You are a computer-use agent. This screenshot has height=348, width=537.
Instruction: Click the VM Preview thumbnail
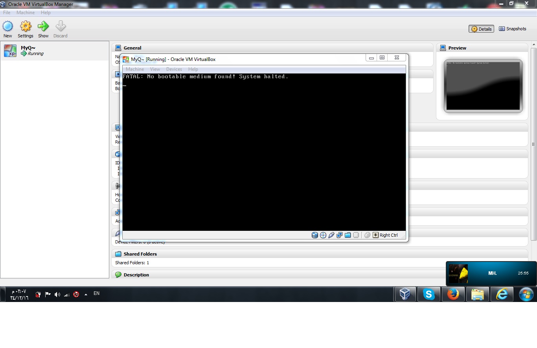[483, 86]
